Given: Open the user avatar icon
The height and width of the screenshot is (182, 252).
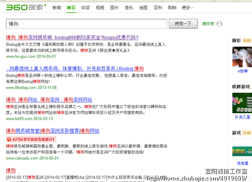Looking at the screenshot, I should point(219,24).
